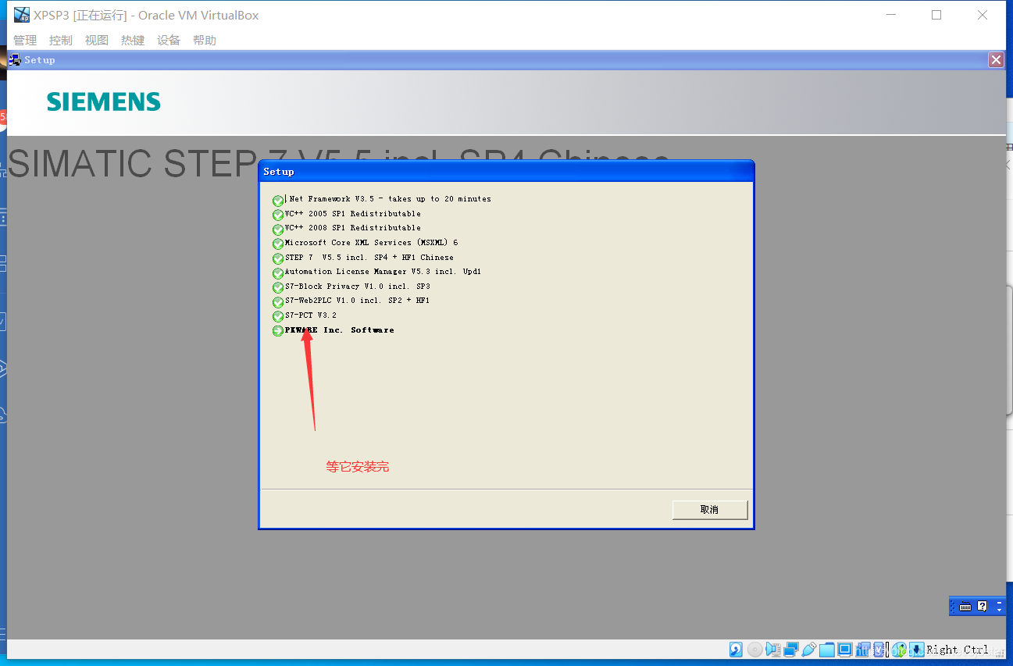Select the 'VC++ 2005 SP1 Redistributable' line
The image size is (1013, 666).
[x=353, y=213]
